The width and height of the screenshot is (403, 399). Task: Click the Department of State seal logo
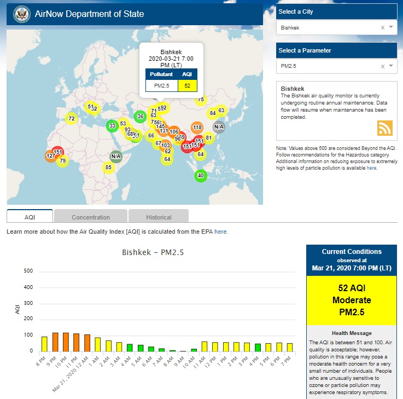pos(22,14)
